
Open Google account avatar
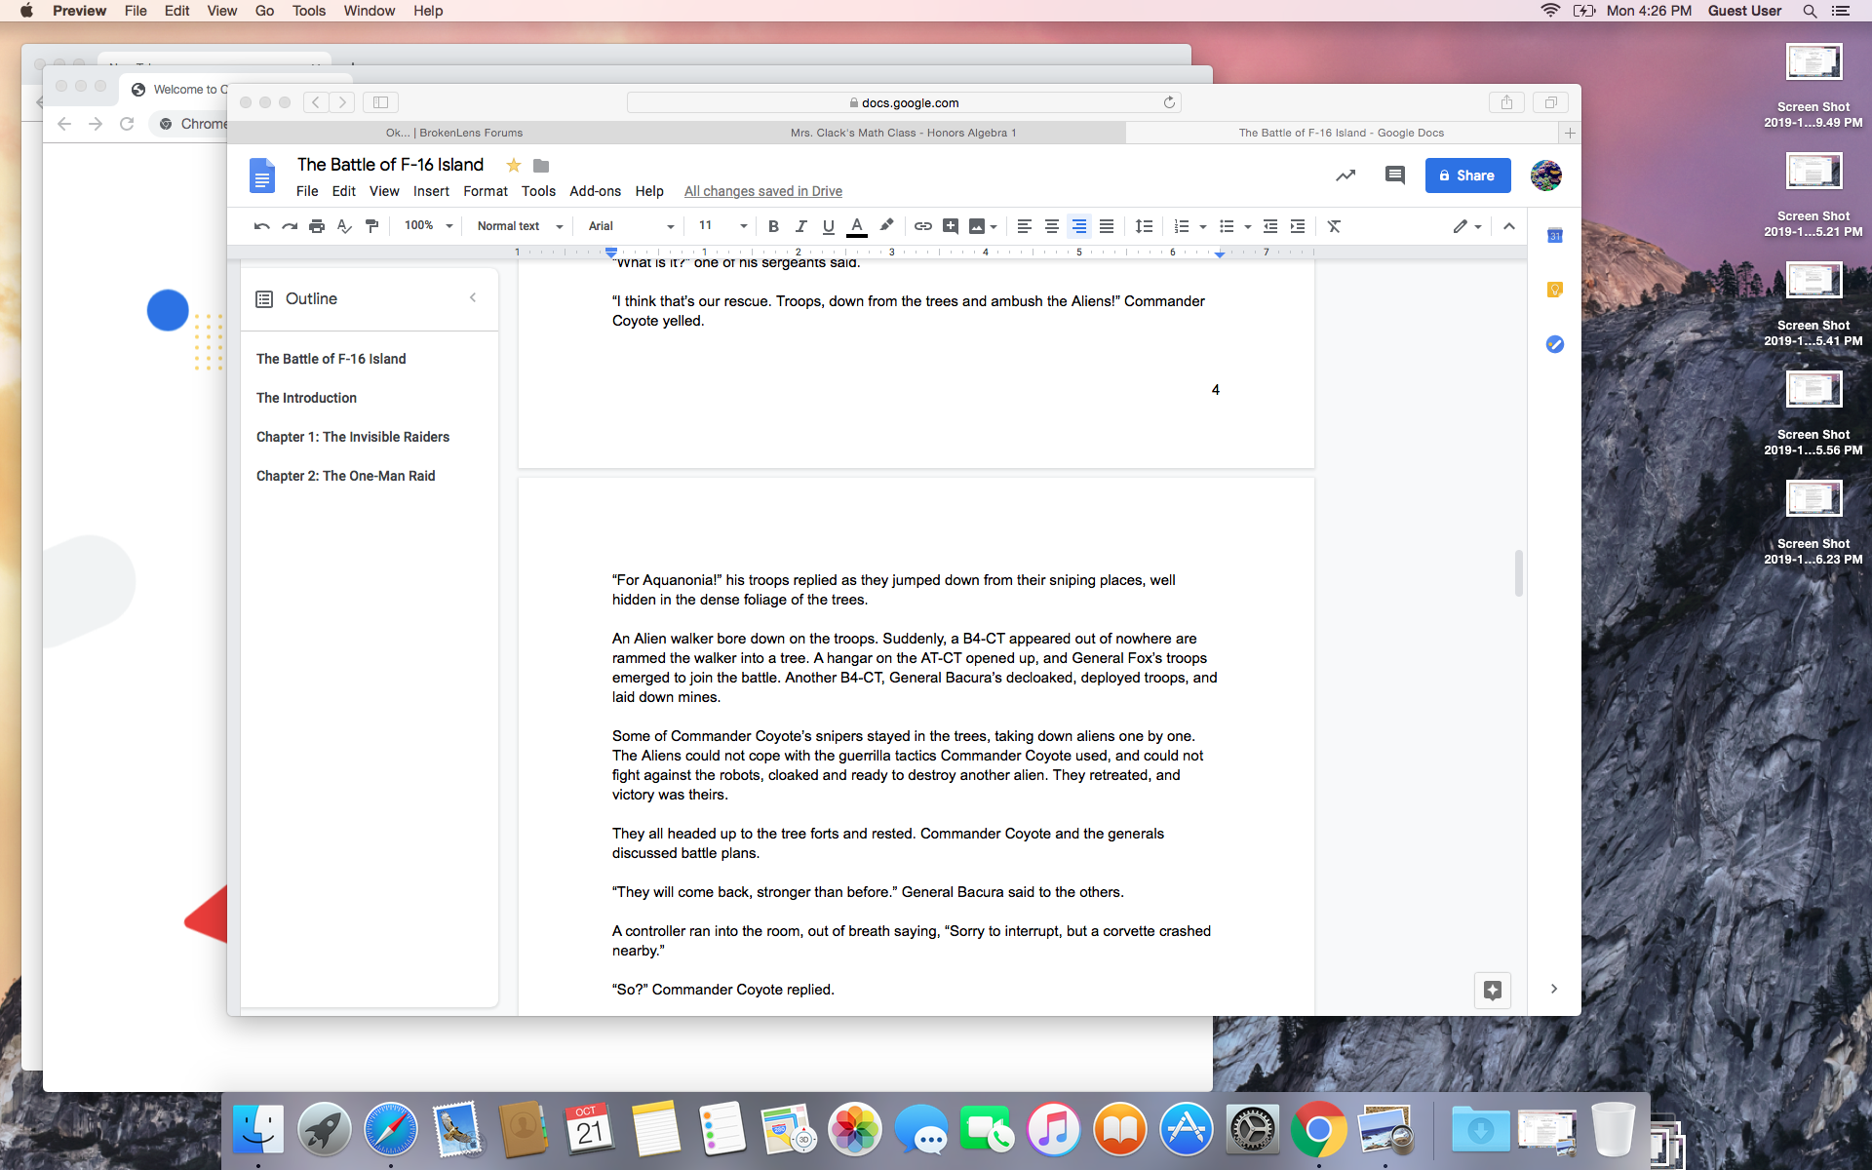(1546, 175)
